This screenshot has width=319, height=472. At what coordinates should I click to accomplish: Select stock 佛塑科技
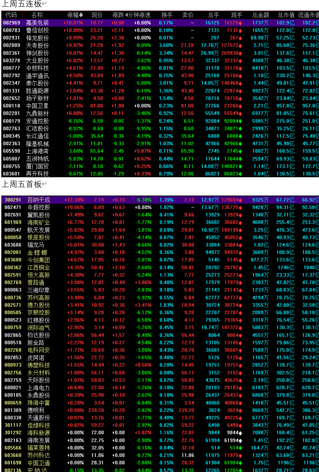[39, 365]
